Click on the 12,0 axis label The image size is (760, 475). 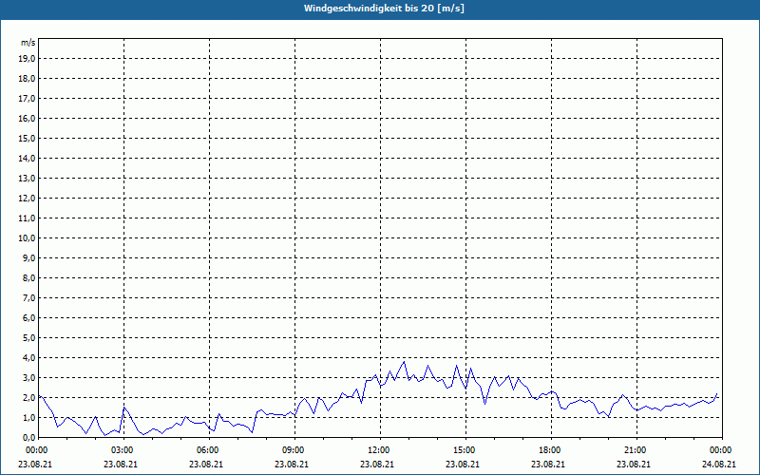[27, 199]
